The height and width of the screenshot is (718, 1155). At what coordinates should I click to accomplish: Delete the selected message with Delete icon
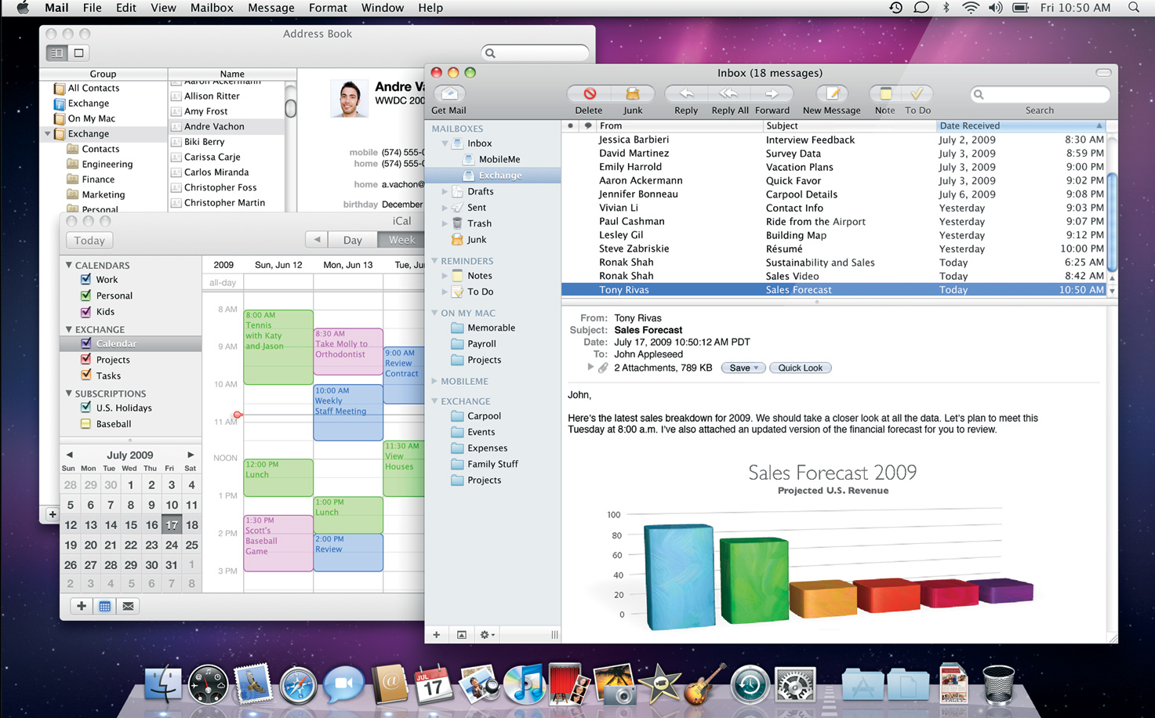point(589,94)
